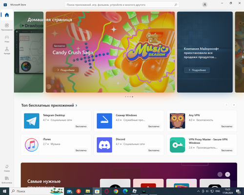Click Бесплатно button for Discord
This screenshot has height=195, width=244.
click(x=154, y=150)
